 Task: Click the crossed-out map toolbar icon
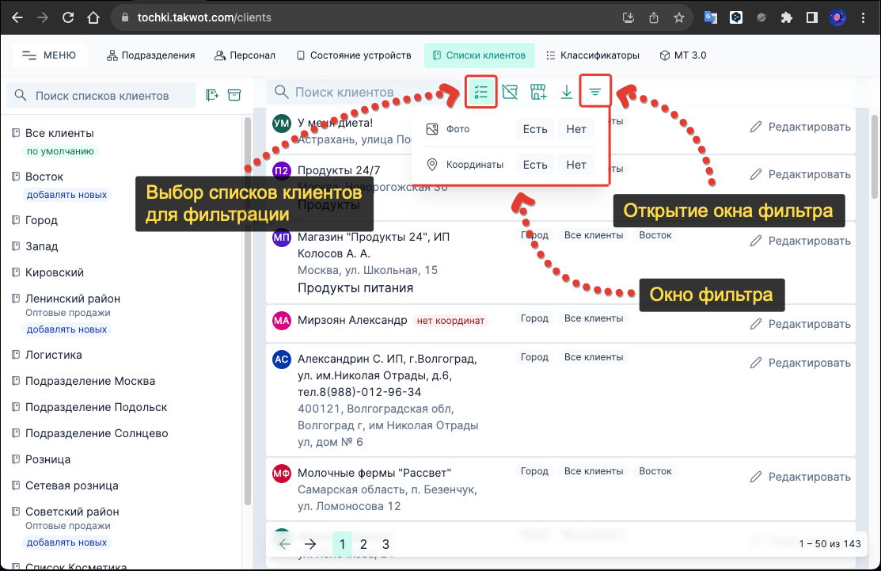point(509,91)
